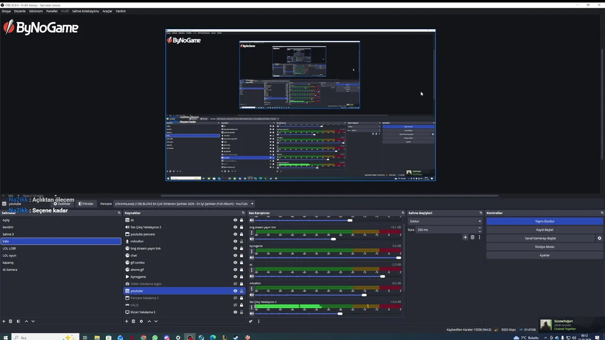Screen dimensions: 605x340
Task: Adjust the bynogame volume slider handle
Action: [x=398, y=257]
